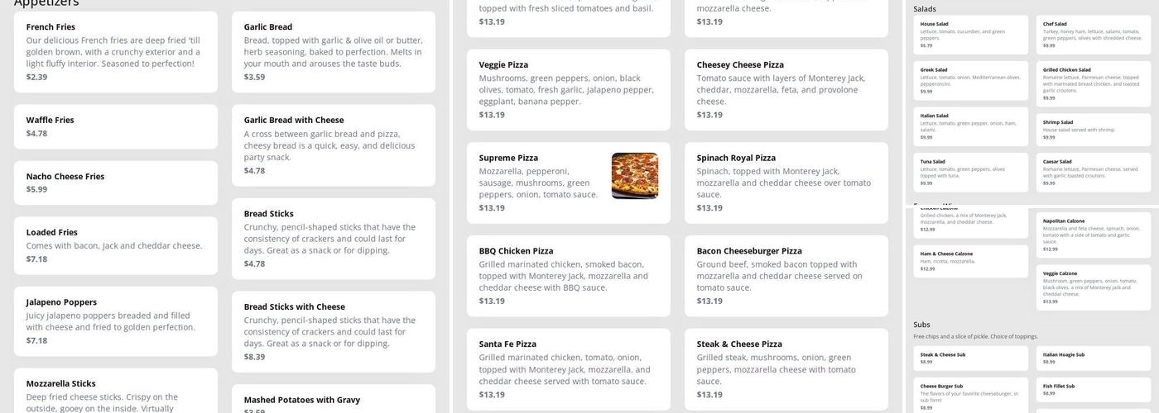
Task: Click the Supreme Pizza photo thumbnail
Action: click(x=635, y=176)
